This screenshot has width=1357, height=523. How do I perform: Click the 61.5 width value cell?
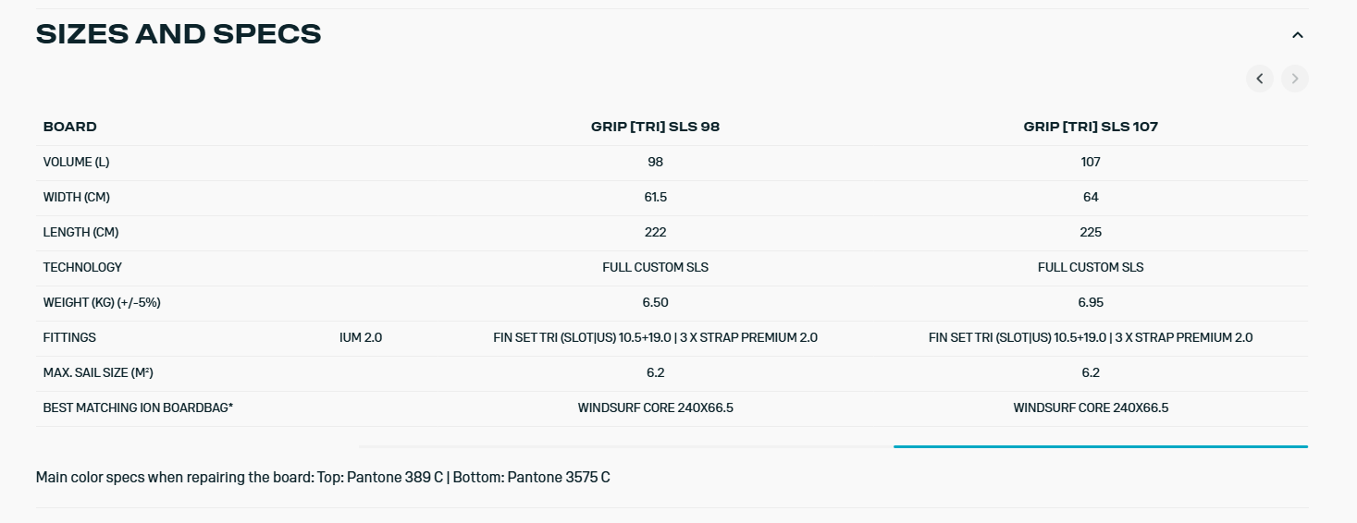[x=655, y=197]
